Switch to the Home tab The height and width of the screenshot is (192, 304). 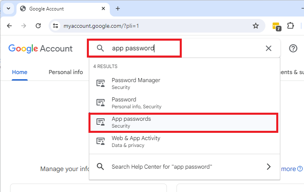20,72
